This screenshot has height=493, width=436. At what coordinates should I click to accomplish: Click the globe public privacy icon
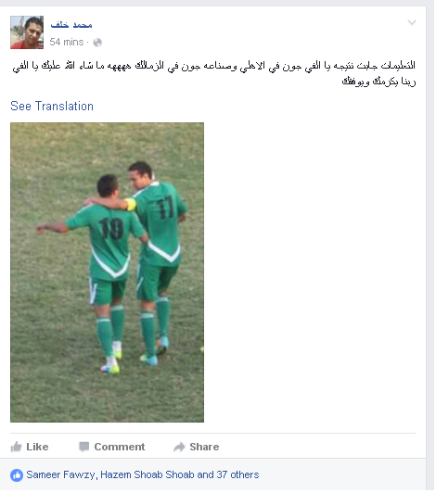tap(97, 43)
